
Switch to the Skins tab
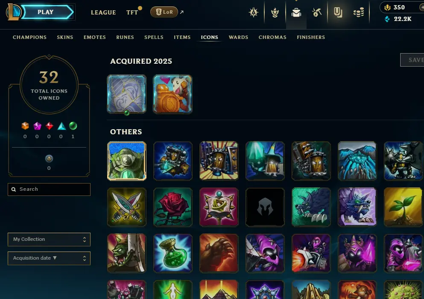(x=65, y=37)
